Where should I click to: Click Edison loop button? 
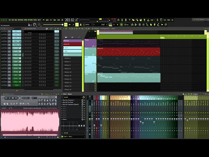pos(6,98)
